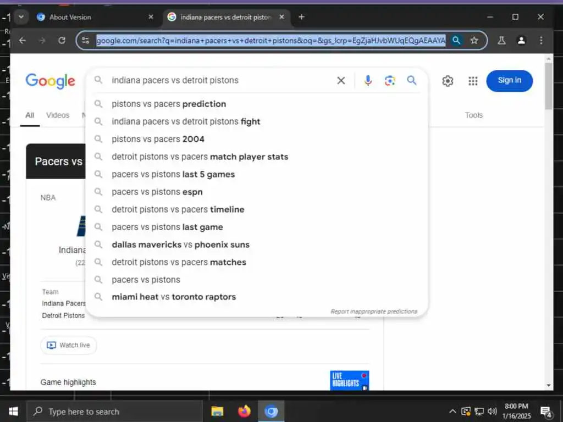563x422 pixels.
Task: Click the Sign in button
Action: coord(509,81)
